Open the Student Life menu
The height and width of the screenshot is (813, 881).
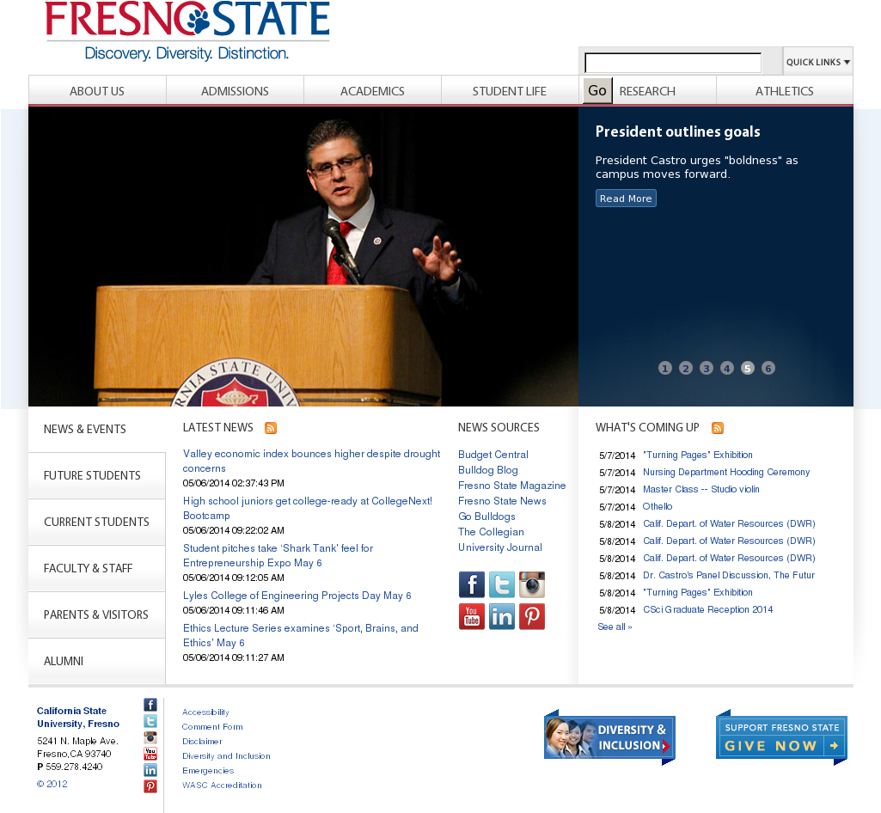510,90
